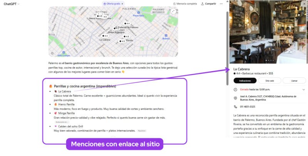Viewport: 308px width, 156px height.
Task: Click the chat vertical scrollbar thumb
Action: (x=228, y=48)
